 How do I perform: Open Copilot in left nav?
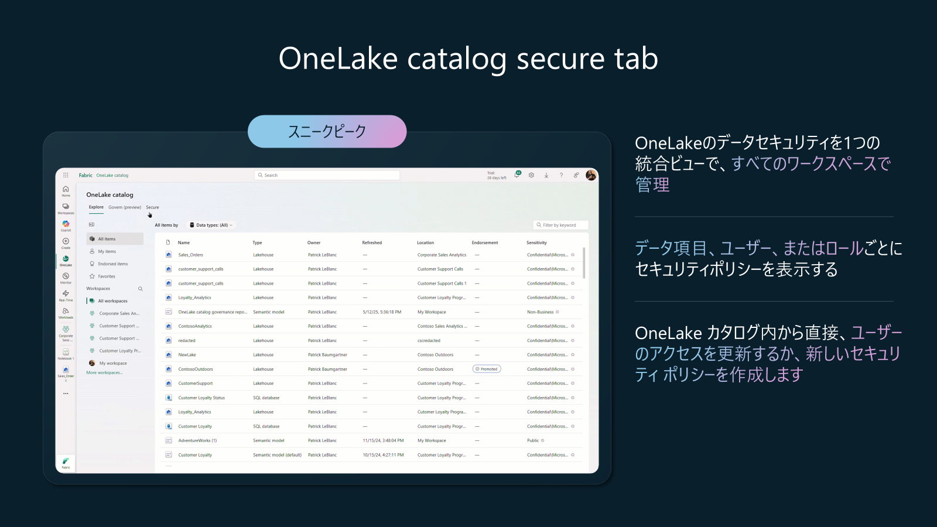tap(66, 225)
